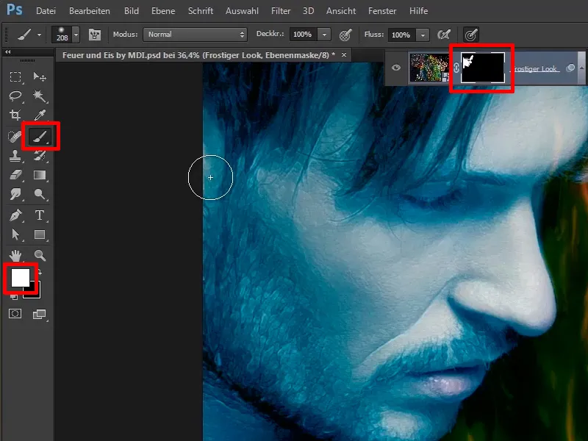Open the Deckkr. opacity slider dropdown
The image size is (588, 441).
324,35
